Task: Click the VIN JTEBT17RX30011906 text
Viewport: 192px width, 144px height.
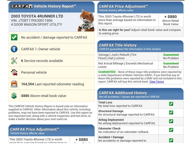Action: coord(31,21)
